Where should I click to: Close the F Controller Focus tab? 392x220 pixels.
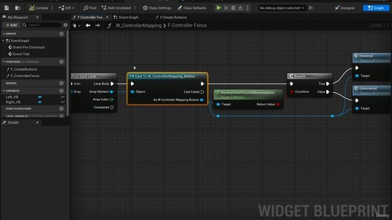[107, 17]
